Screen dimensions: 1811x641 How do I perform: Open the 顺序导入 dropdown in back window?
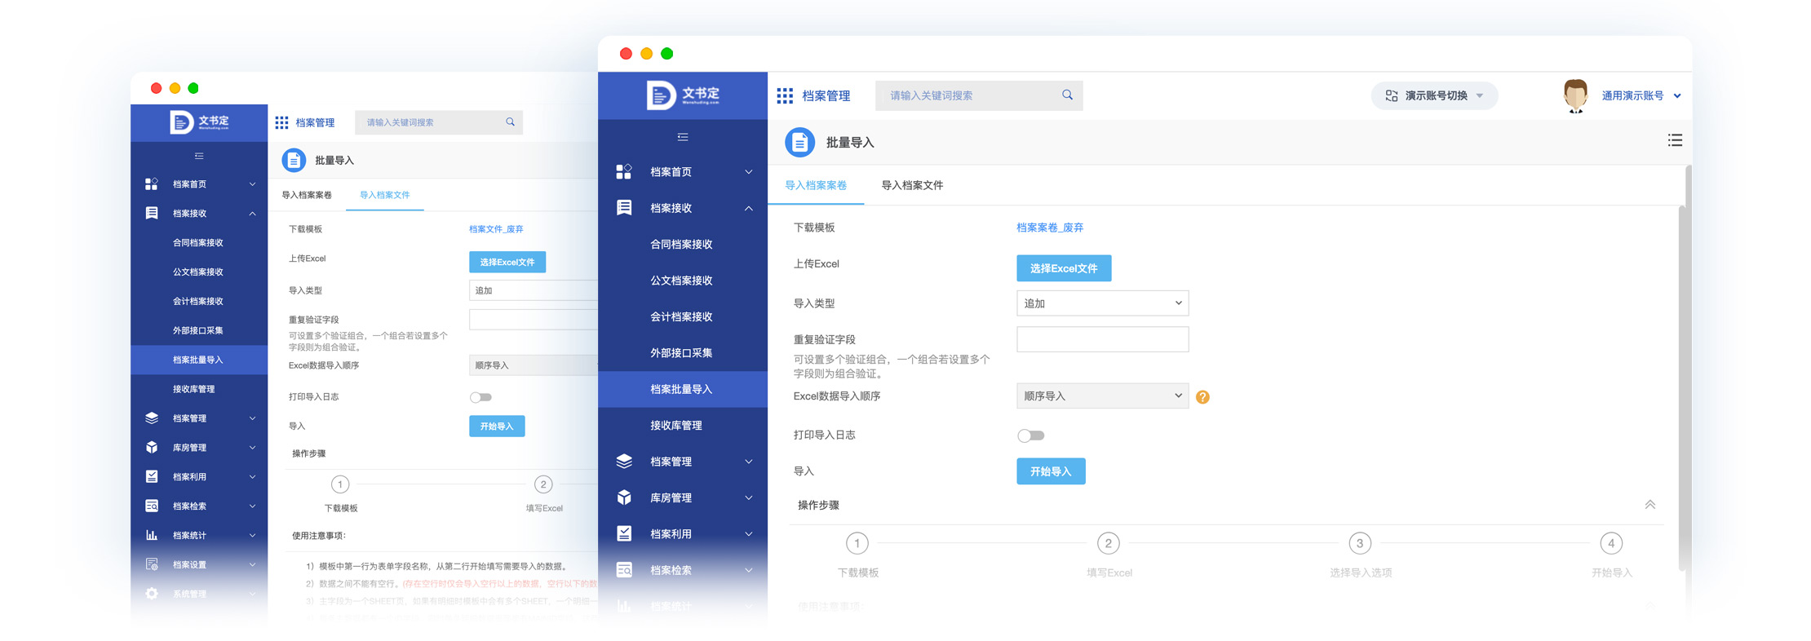click(x=534, y=365)
